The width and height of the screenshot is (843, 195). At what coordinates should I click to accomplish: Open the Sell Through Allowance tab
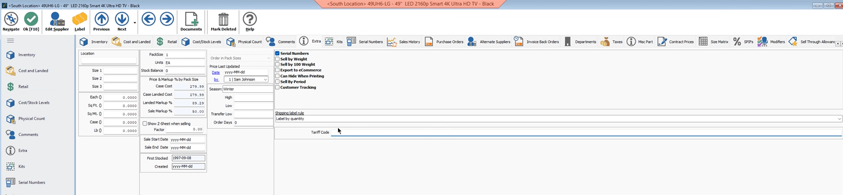coord(812,42)
